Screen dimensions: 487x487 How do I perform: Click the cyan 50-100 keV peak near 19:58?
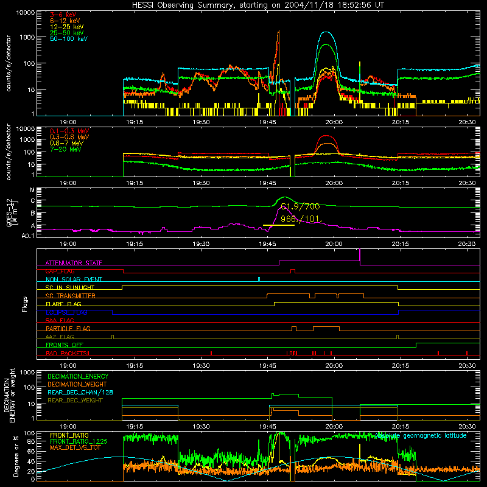coord(326,32)
